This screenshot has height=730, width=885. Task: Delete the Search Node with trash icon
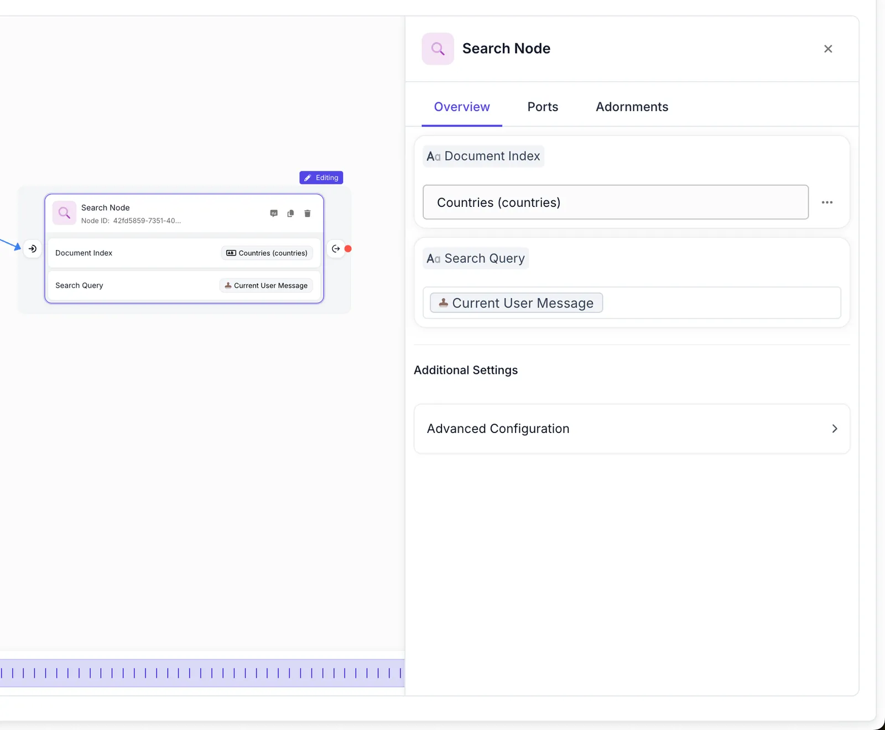click(308, 213)
